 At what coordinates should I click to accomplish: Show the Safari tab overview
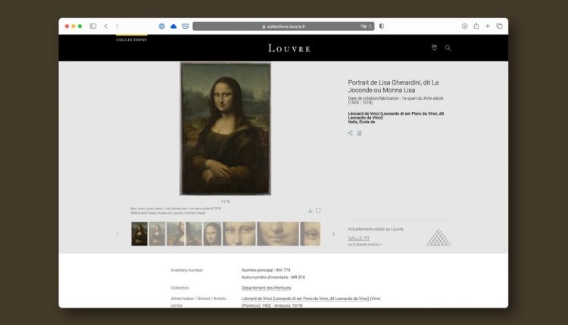coord(499,26)
